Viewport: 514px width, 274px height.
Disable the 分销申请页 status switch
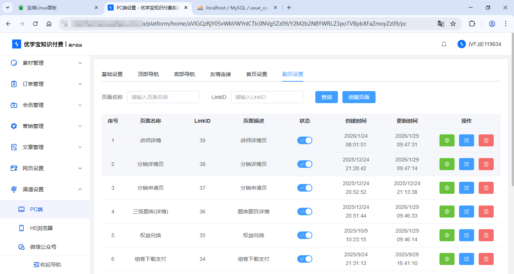pyautogui.click(x=304, y=188)
